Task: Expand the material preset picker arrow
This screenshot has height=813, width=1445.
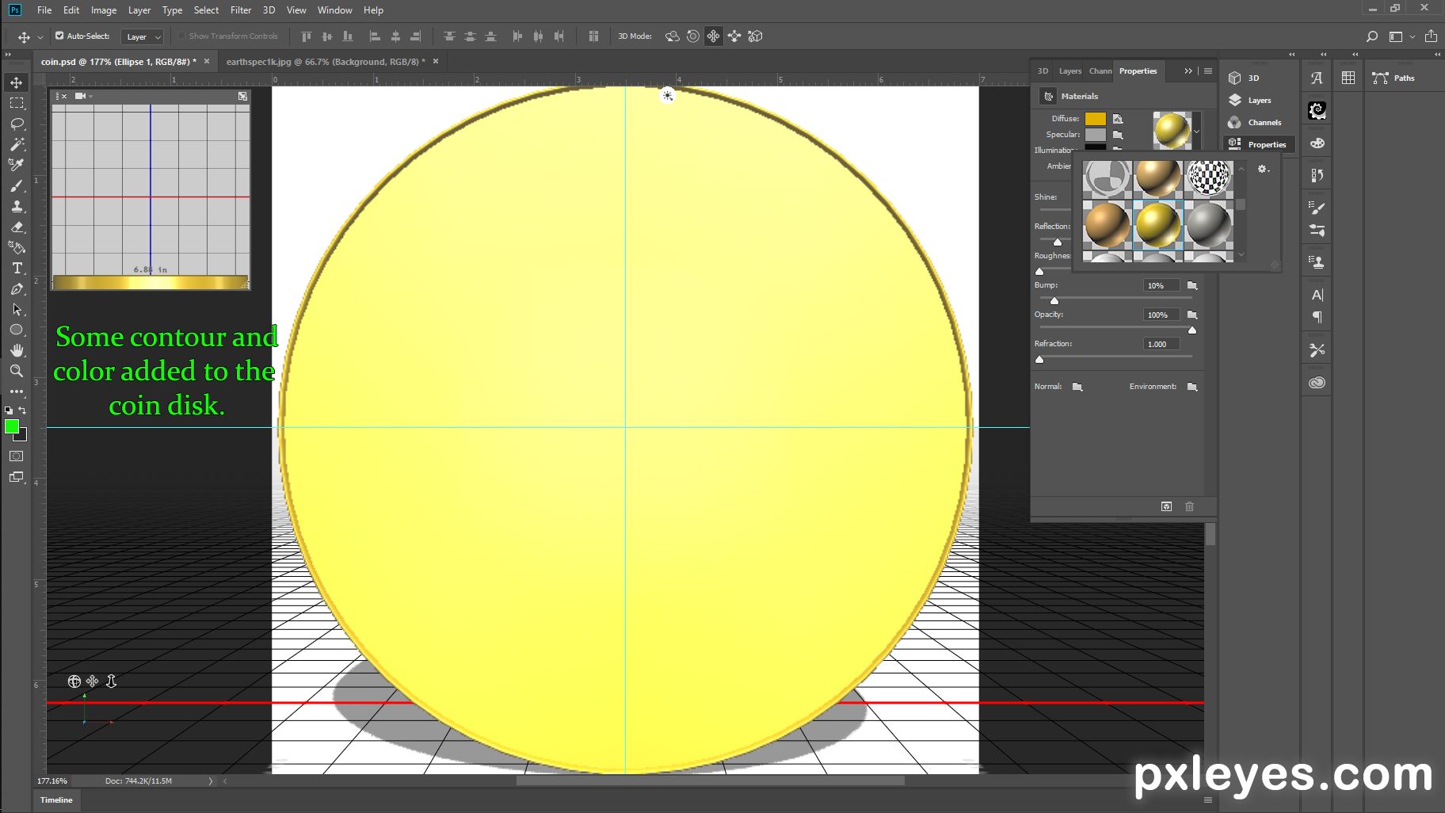Action: click(x=1196, y=131)
